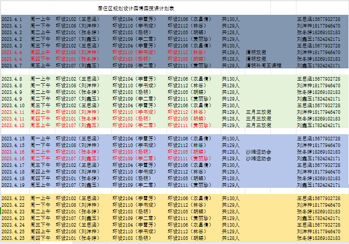Click 王思涵15677932728 in the 2023.4.3 row
349x244 pixels.
[318, 45]
